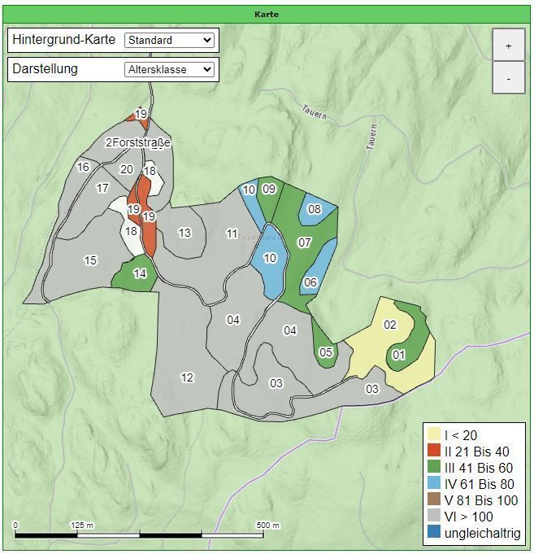The width and height of the screenshot is (534, 554).
Task: Select the green 'III 41 Bis 60' legend swatch
Action: (x=435, y=468)
